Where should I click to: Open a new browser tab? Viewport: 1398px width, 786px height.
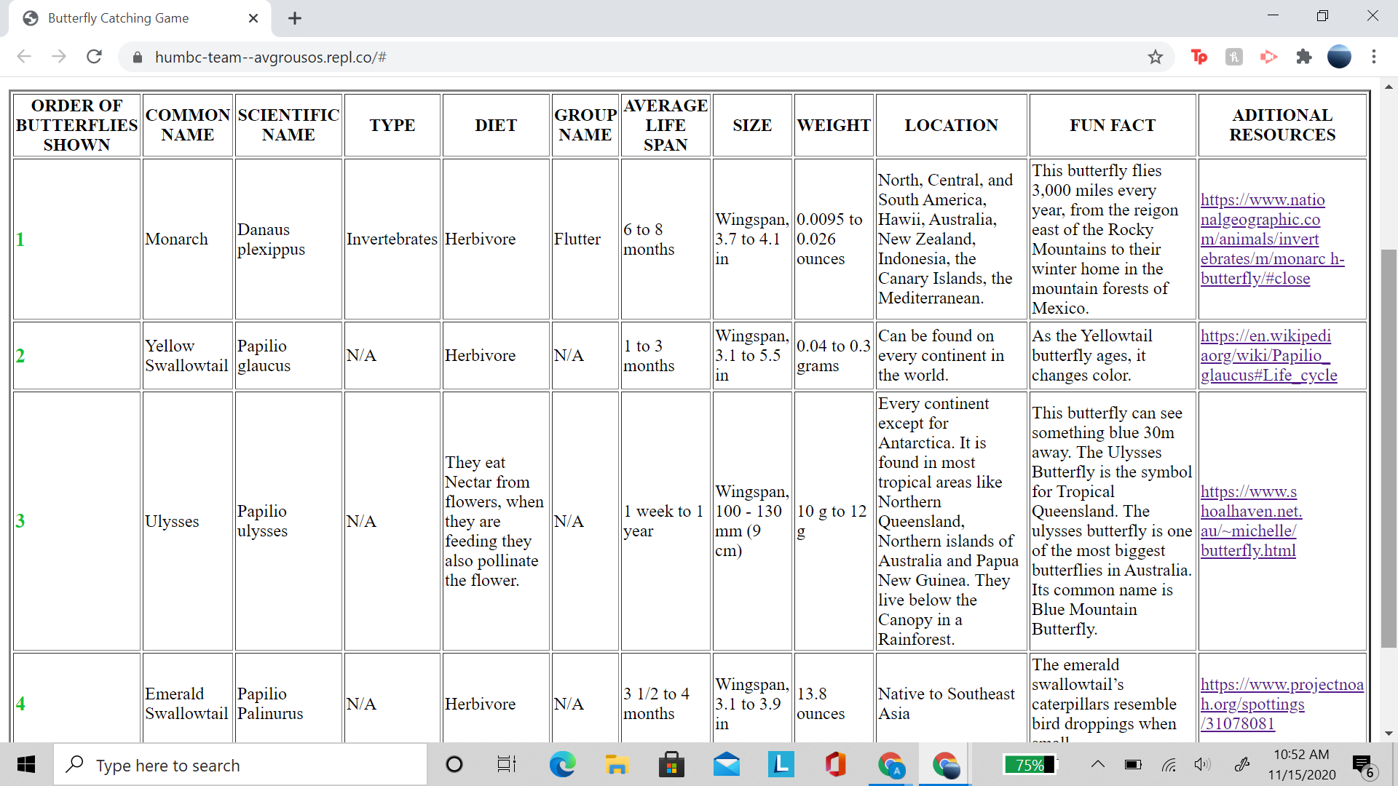pyautogui.click(x=295, y=18)
